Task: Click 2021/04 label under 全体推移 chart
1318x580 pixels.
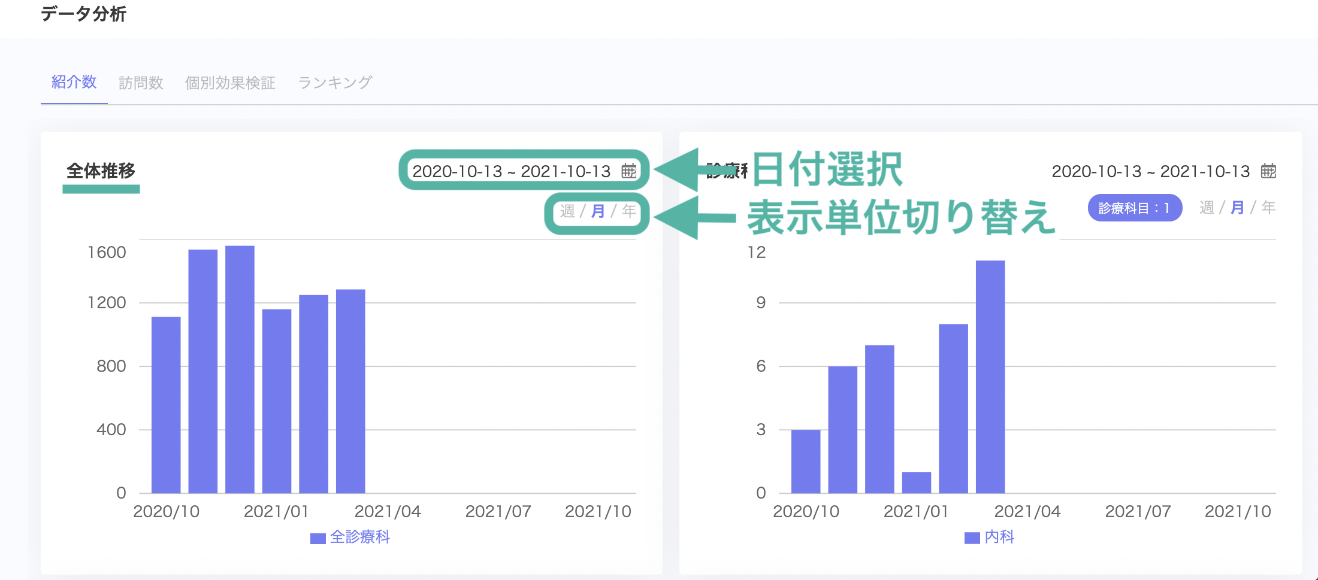Action: [388, 511]
